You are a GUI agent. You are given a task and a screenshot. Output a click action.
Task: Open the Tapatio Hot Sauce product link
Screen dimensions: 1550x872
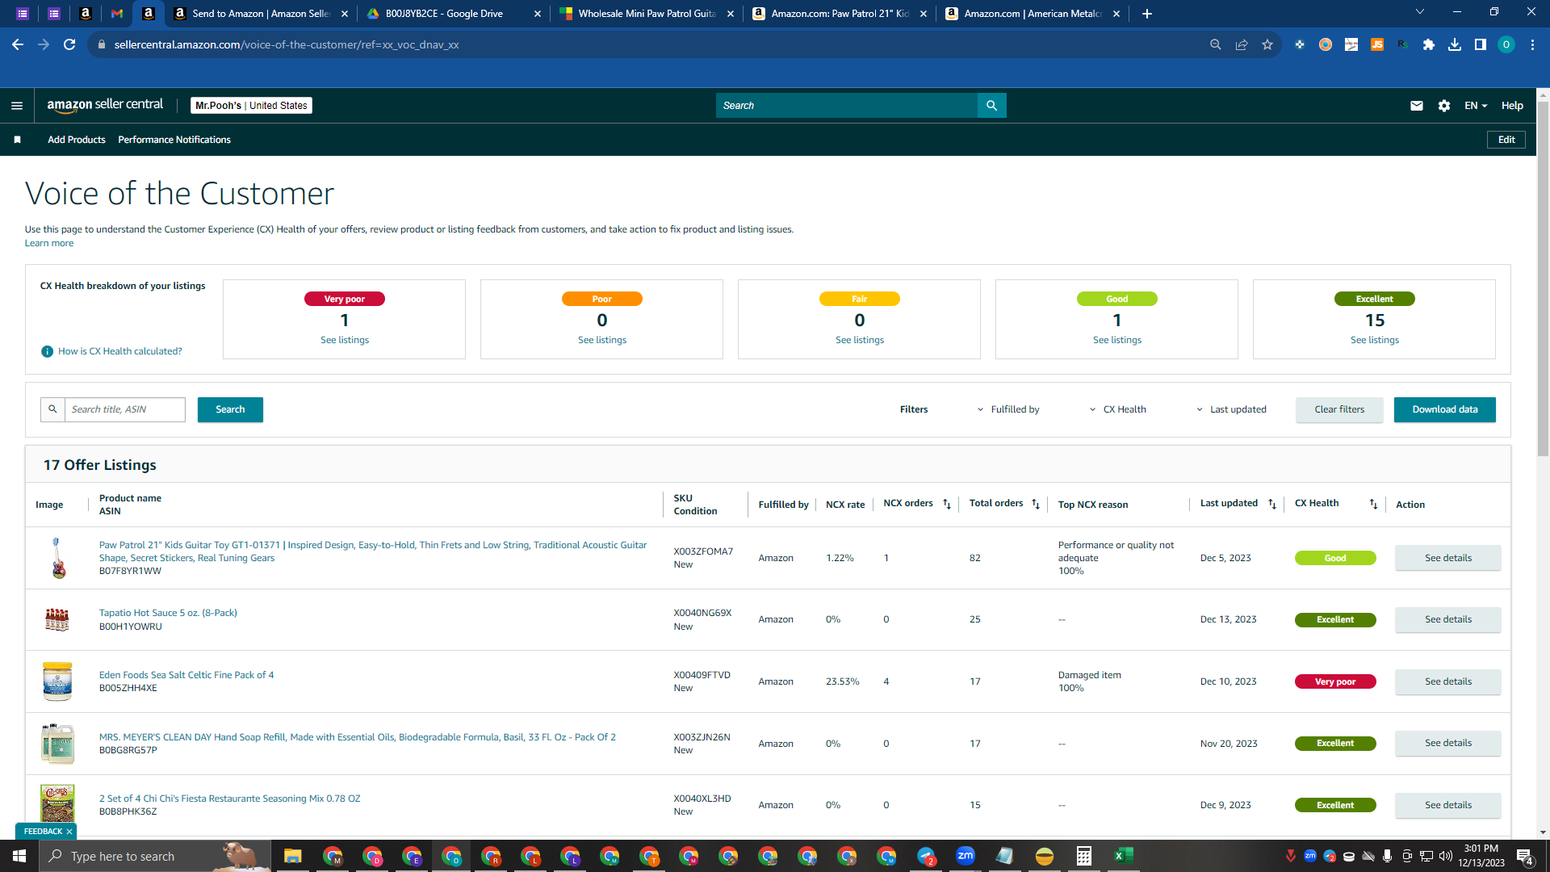(x=168, y=613)
